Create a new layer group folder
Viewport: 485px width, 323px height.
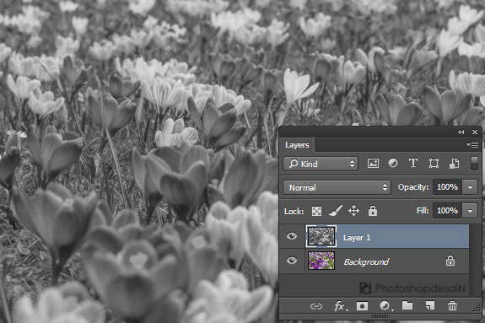coord(407,305)
